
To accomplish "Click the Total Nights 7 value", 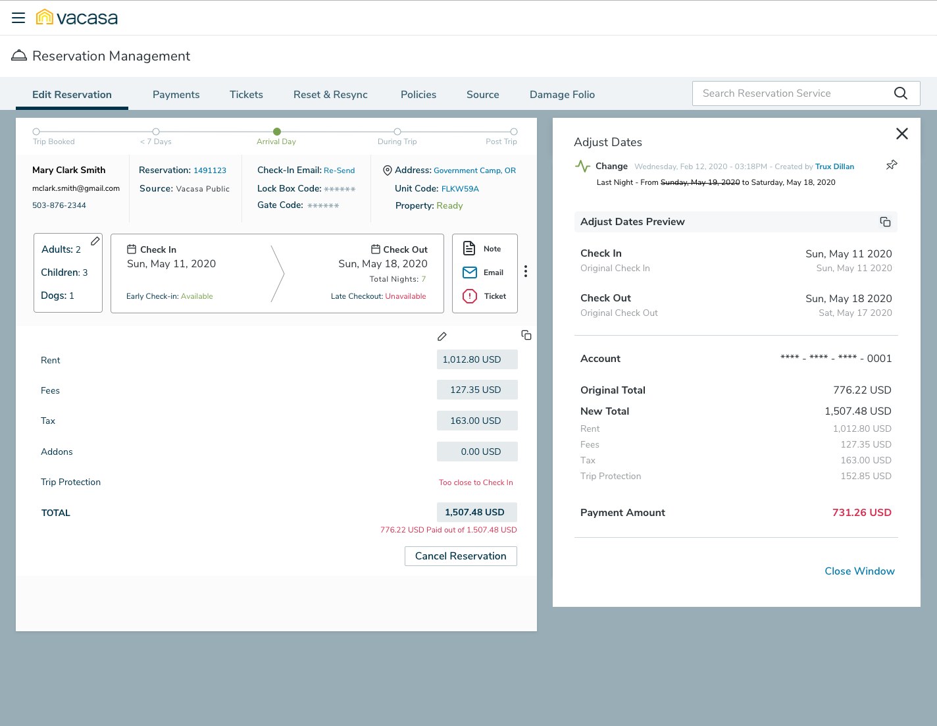I will point(424,279).
